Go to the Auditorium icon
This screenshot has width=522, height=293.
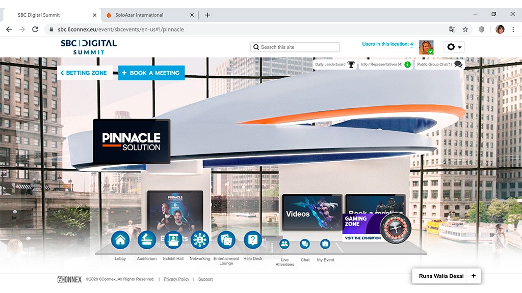click(x=147, y=240)
